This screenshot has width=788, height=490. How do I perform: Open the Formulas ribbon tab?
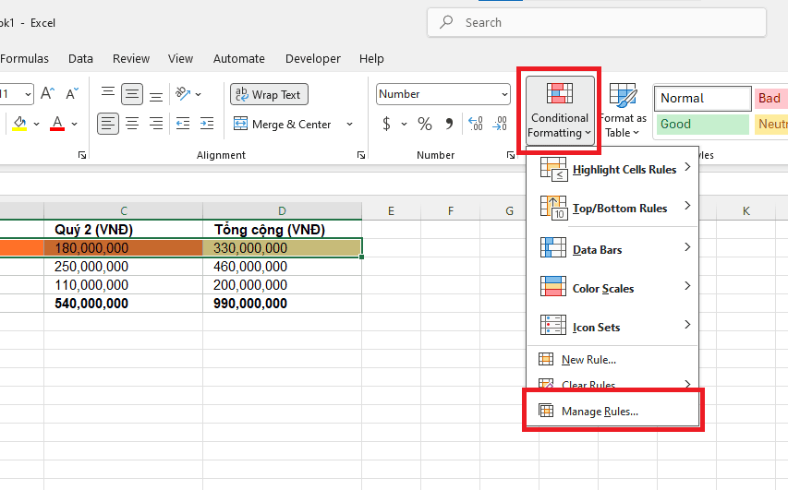(24, 59)
